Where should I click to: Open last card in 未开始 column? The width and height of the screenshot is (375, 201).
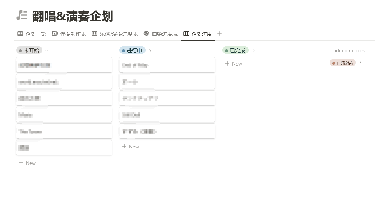[x=64, y=148]
